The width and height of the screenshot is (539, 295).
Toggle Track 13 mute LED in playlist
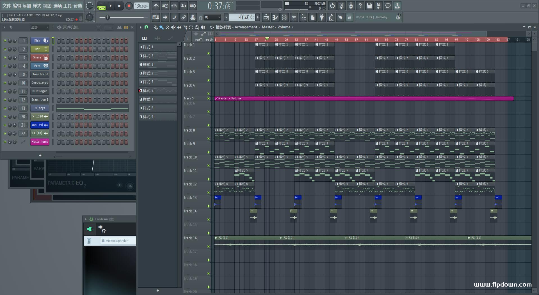point(208,206)
